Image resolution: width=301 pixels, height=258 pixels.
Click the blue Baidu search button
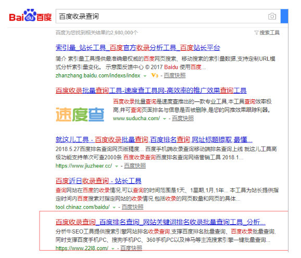click(284, 16)
